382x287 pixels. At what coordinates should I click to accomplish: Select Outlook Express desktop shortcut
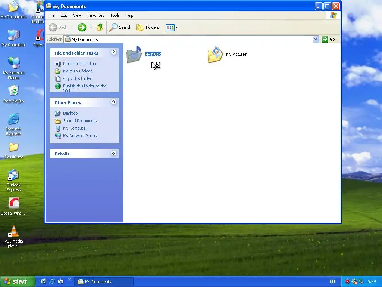13,180
